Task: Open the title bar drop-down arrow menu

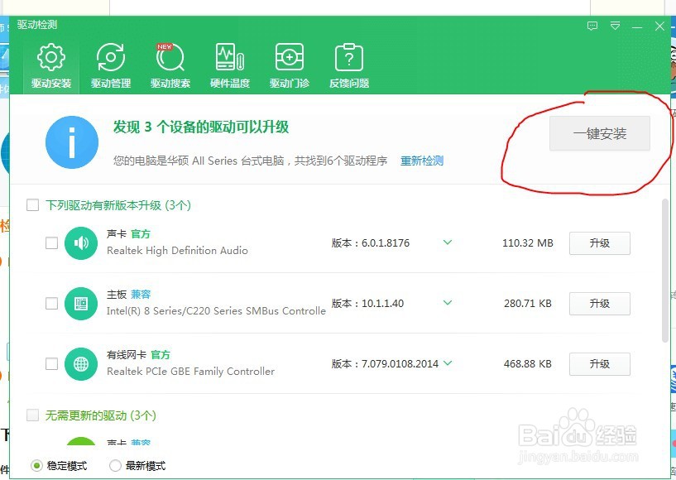Action: click(x=615, y=26)
